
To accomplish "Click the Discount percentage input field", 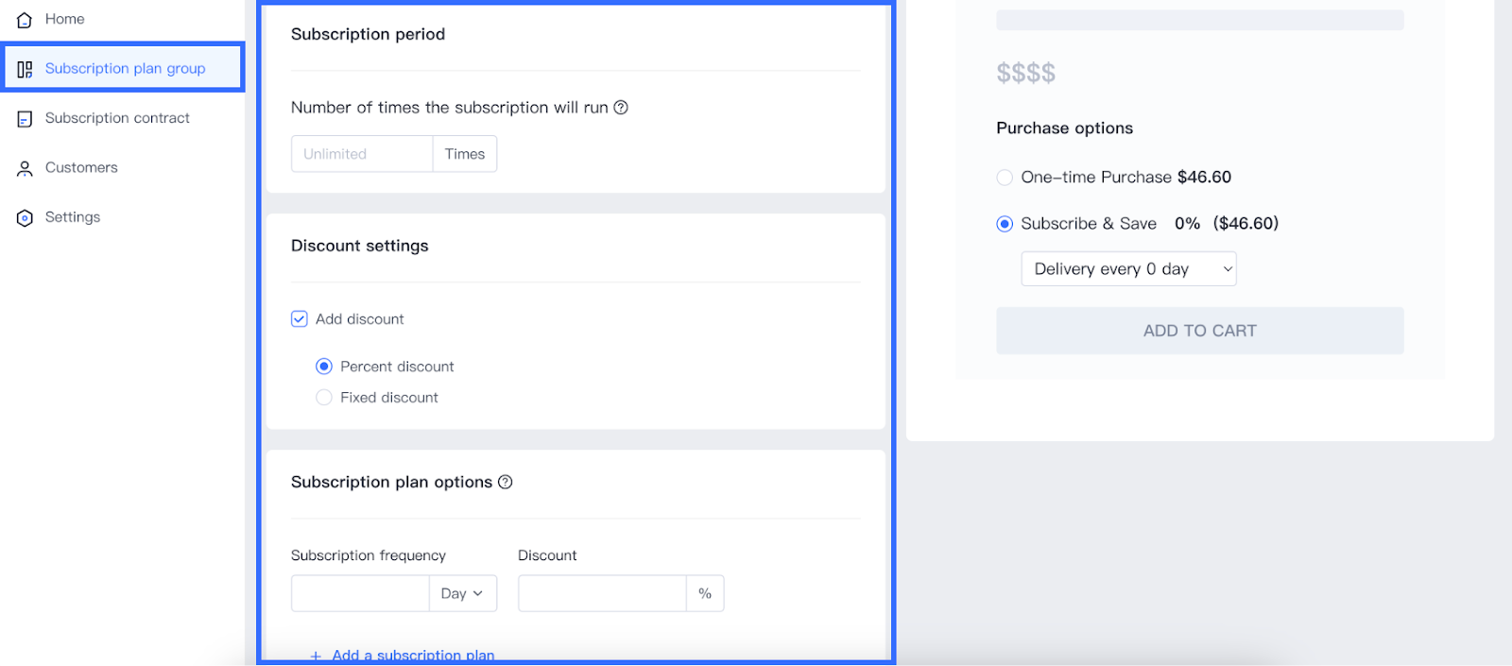I will [x=602, y=593].
